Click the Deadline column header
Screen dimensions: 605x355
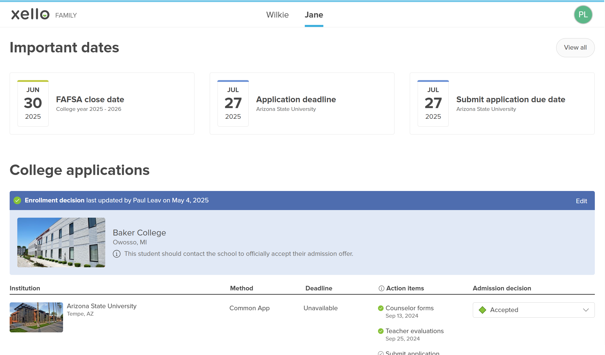[319, 288]
